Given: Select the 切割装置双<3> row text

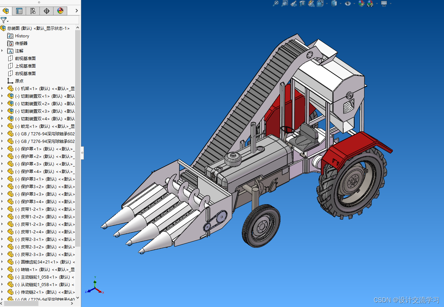Looking at the screenshot, I should coord(45,111).
